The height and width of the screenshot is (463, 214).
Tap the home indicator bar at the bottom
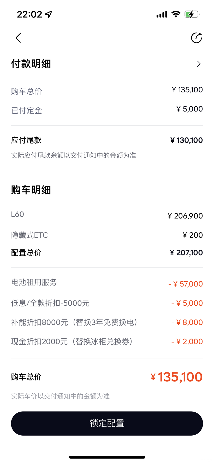pos(107,457)
